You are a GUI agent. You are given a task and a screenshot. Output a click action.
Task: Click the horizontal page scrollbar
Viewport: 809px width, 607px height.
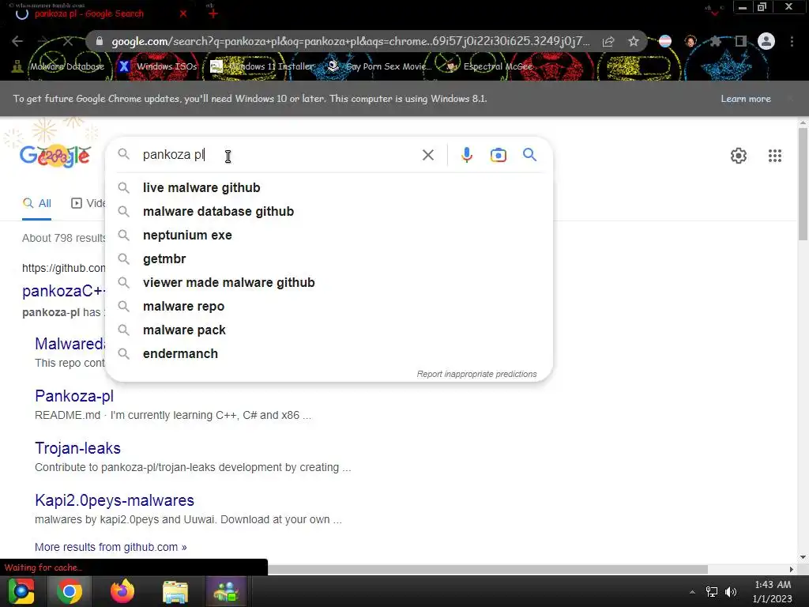tap(487, 569)
